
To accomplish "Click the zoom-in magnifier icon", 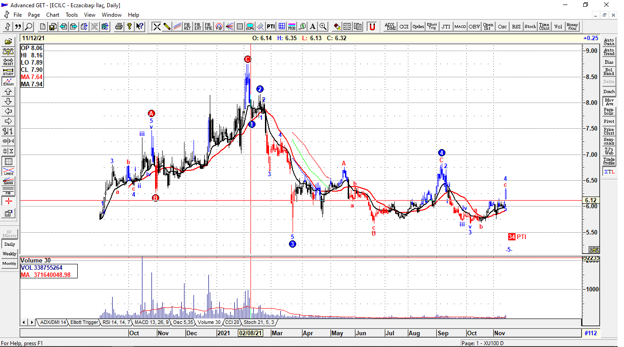I will coord(323,27).
